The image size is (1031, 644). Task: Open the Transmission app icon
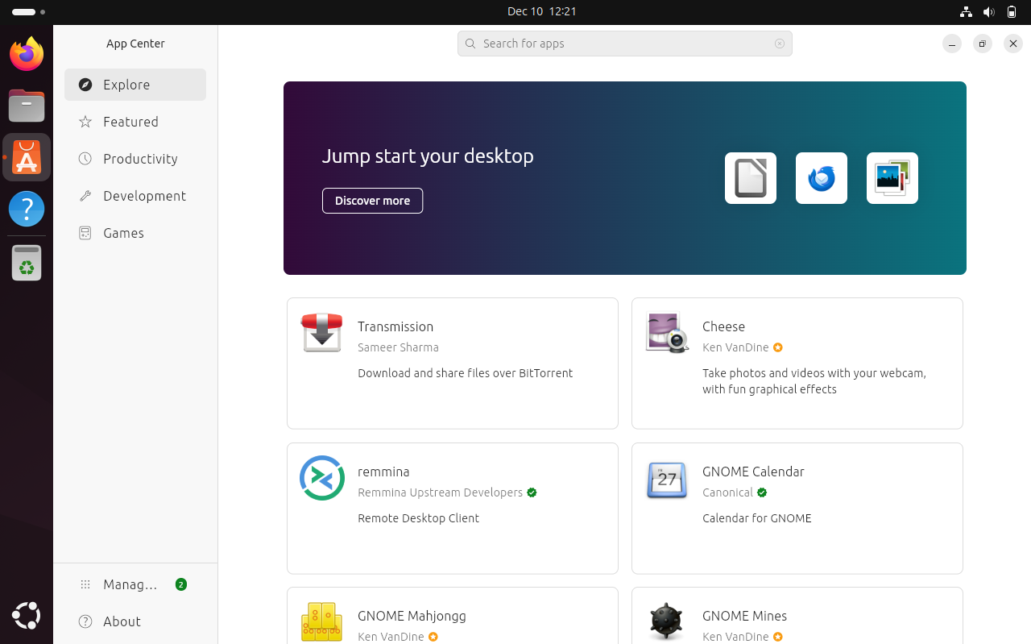(x=322, y=333)
